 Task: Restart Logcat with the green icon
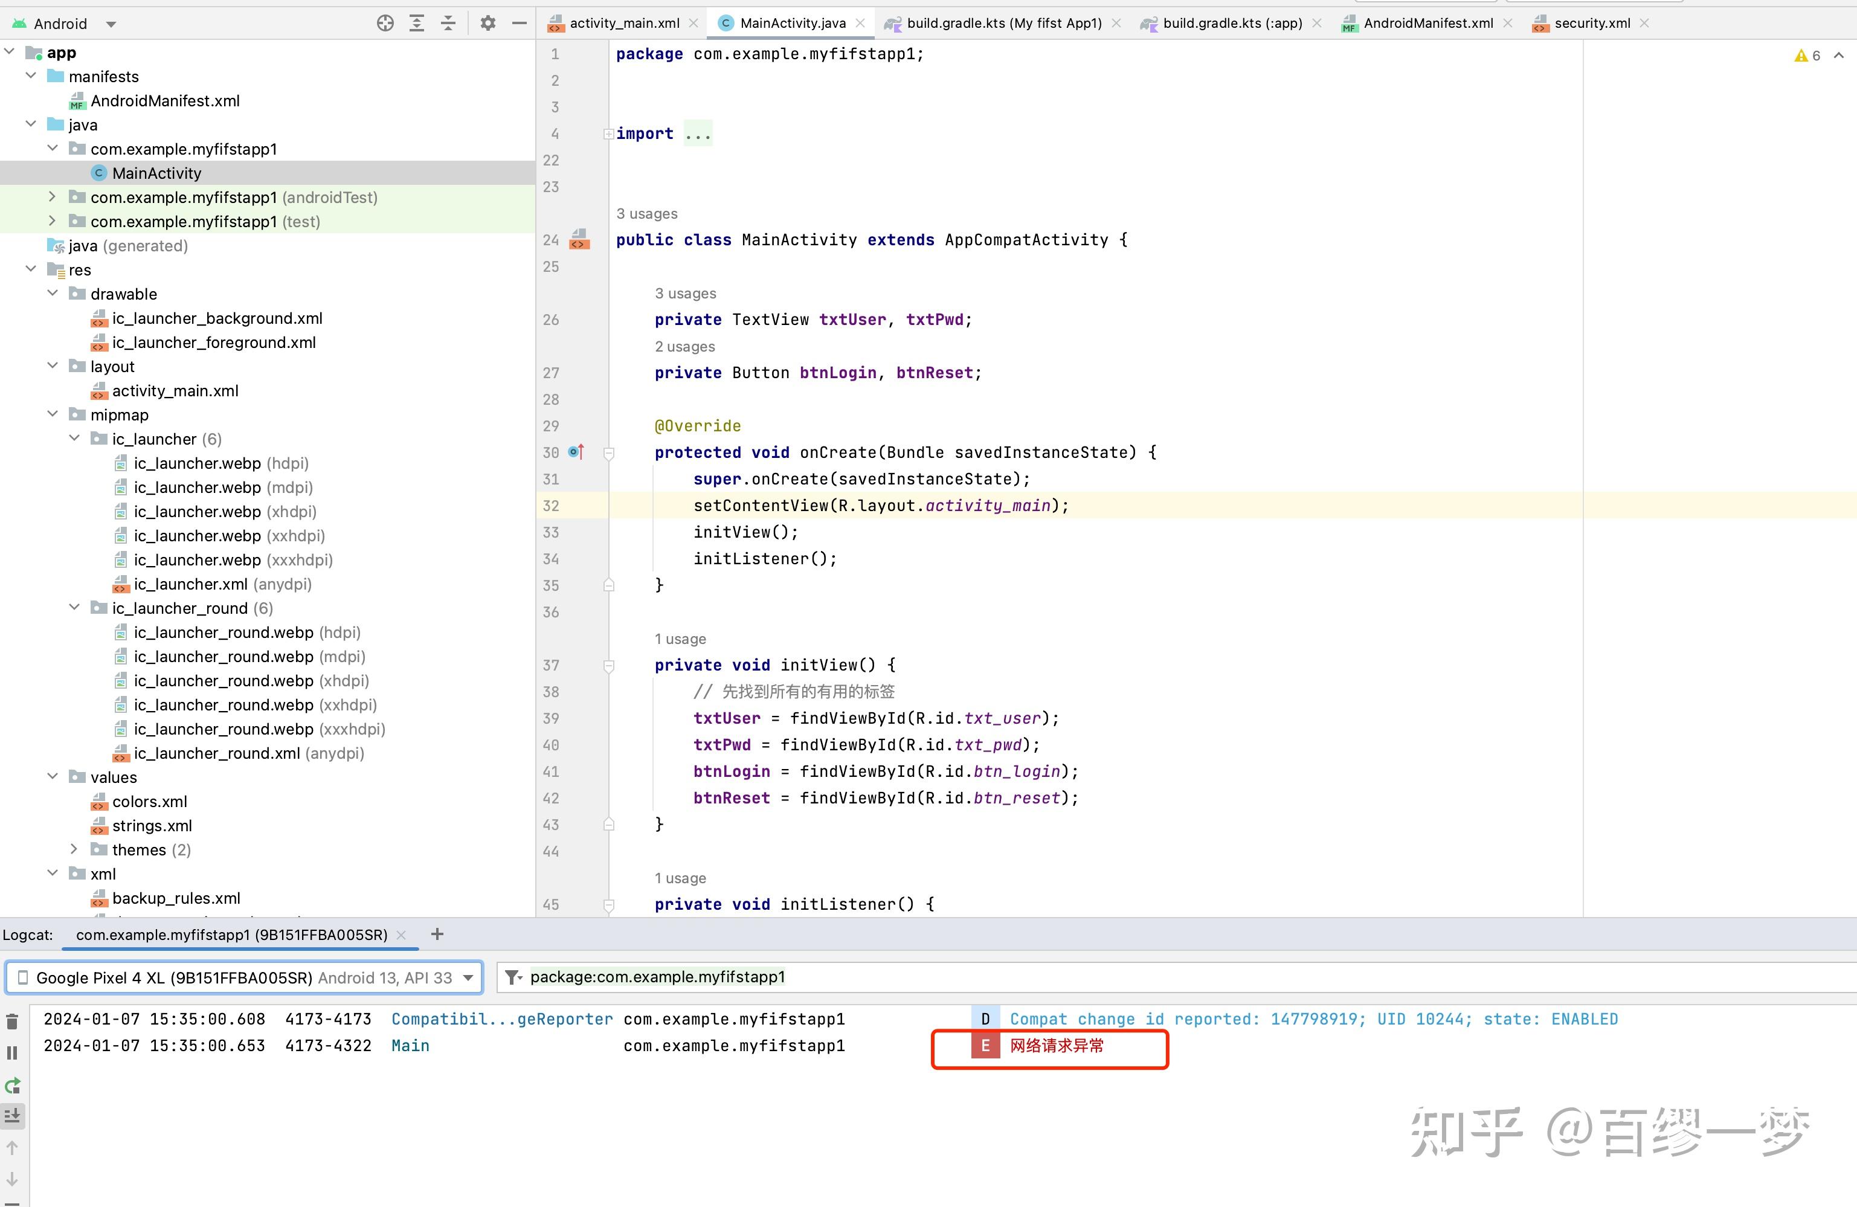click(x=13, y=1086)
